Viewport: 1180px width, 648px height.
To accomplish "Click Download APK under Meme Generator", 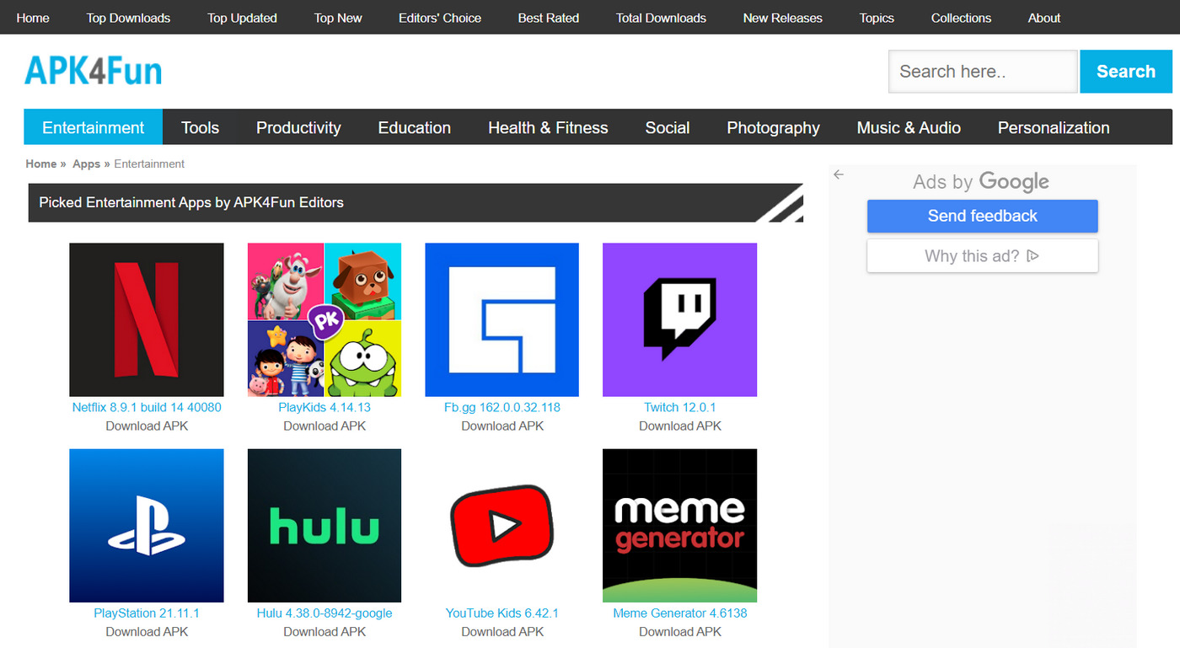I will (x=680, y=632).
